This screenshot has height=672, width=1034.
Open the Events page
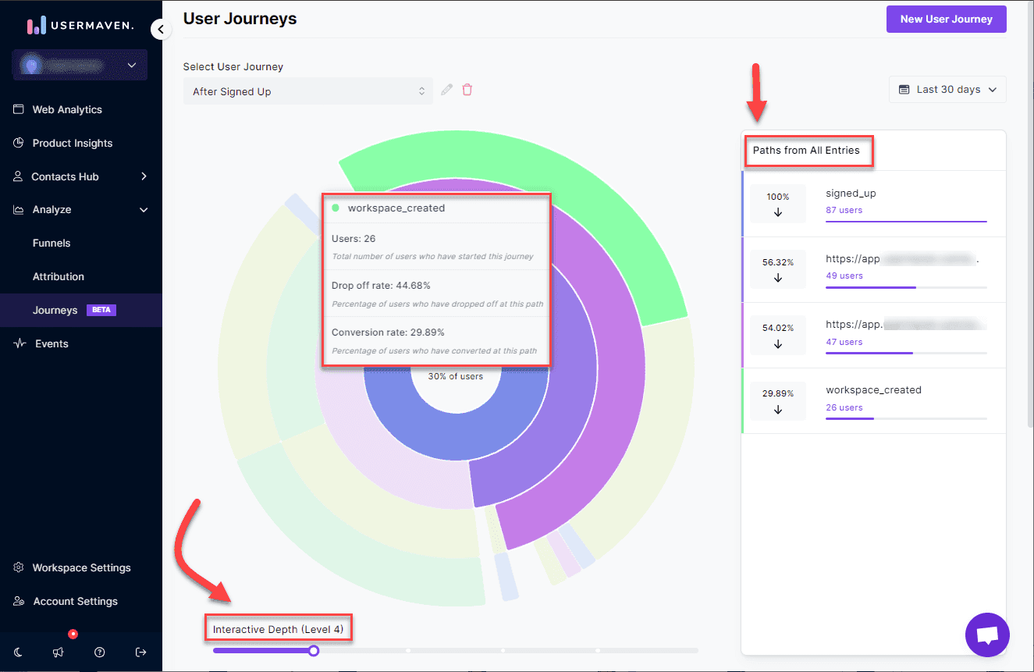click(x=52, y=344)
